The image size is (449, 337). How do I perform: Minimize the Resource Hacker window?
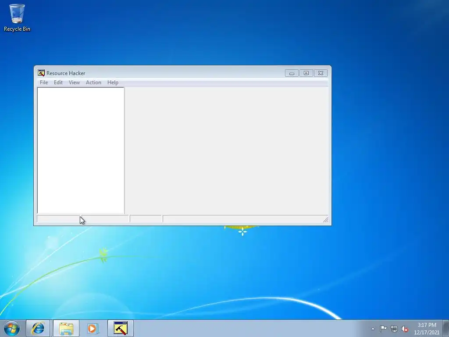pos(292,73)
